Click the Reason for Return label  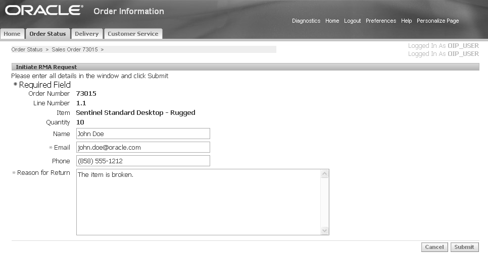click(x=43, y=173)
